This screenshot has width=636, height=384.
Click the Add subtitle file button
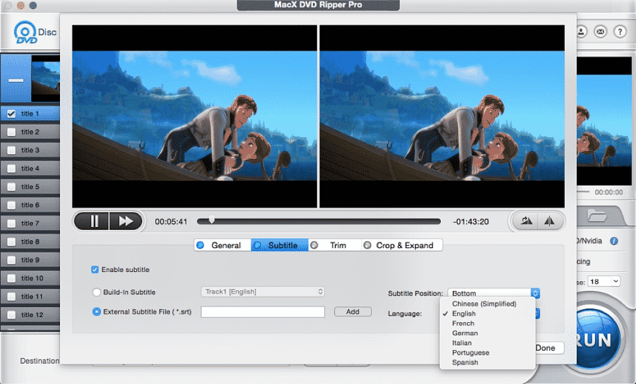pos(352,312)
